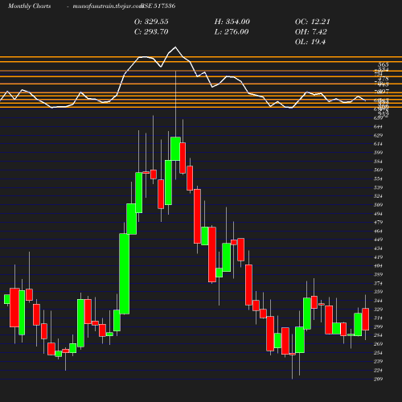The width and height of the screenshot is (402, 402).
Task: Click the "BSE 517536" stock code label
Action: pyautogui.click(x=158, y=6)
